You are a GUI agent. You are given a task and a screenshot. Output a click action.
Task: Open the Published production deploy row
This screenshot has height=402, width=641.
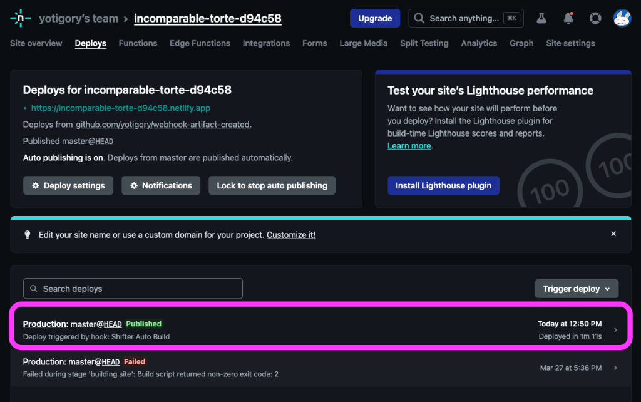coord(320,329)
